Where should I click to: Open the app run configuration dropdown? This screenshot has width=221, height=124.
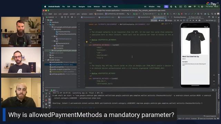pyautogui.click(x=136, y=14)
